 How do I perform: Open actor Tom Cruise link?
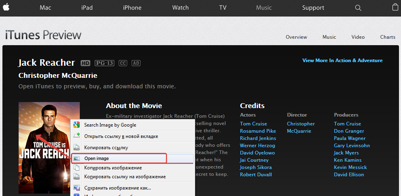[x=253, y=124]
